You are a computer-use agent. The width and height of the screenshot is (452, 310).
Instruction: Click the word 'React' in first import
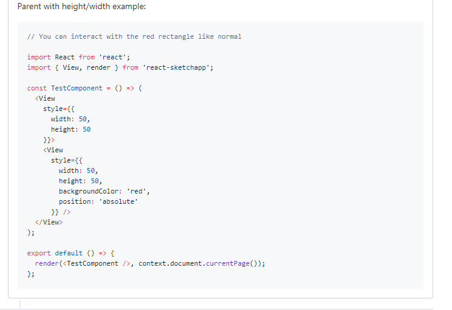pyautogui.click(x=64, y=57)
